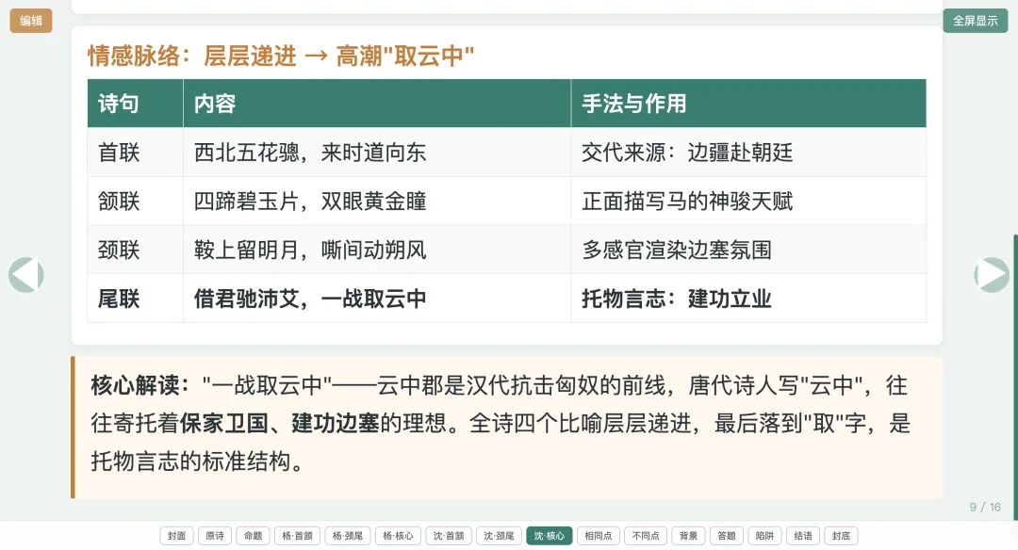The image size is (1018, 550).
Task: Select the 杨·首颔 slide tab
Action: (297, 536)
